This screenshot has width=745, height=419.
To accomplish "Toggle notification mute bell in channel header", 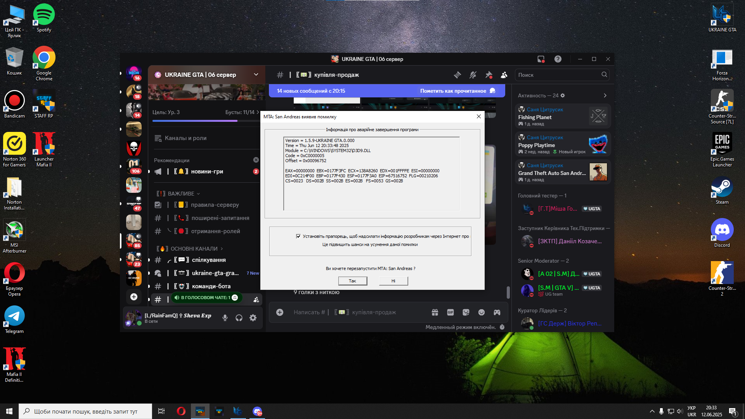I will (x=473, y=75).
